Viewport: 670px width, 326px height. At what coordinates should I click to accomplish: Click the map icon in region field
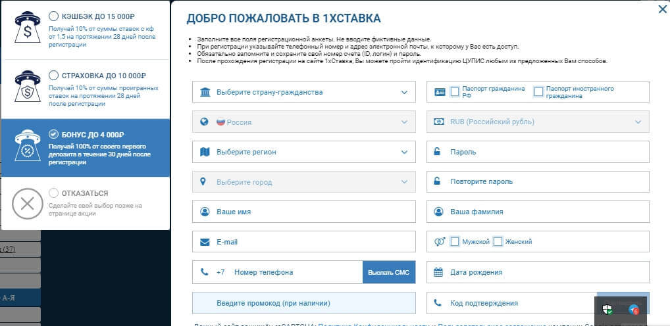pyautogui.click(x=205, y=152)
